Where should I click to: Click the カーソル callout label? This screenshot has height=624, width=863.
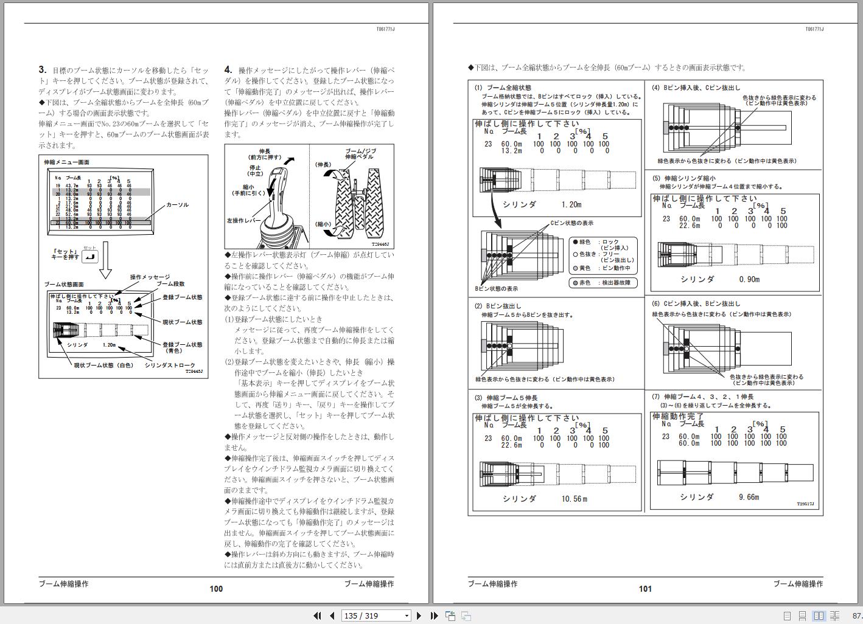177,205
